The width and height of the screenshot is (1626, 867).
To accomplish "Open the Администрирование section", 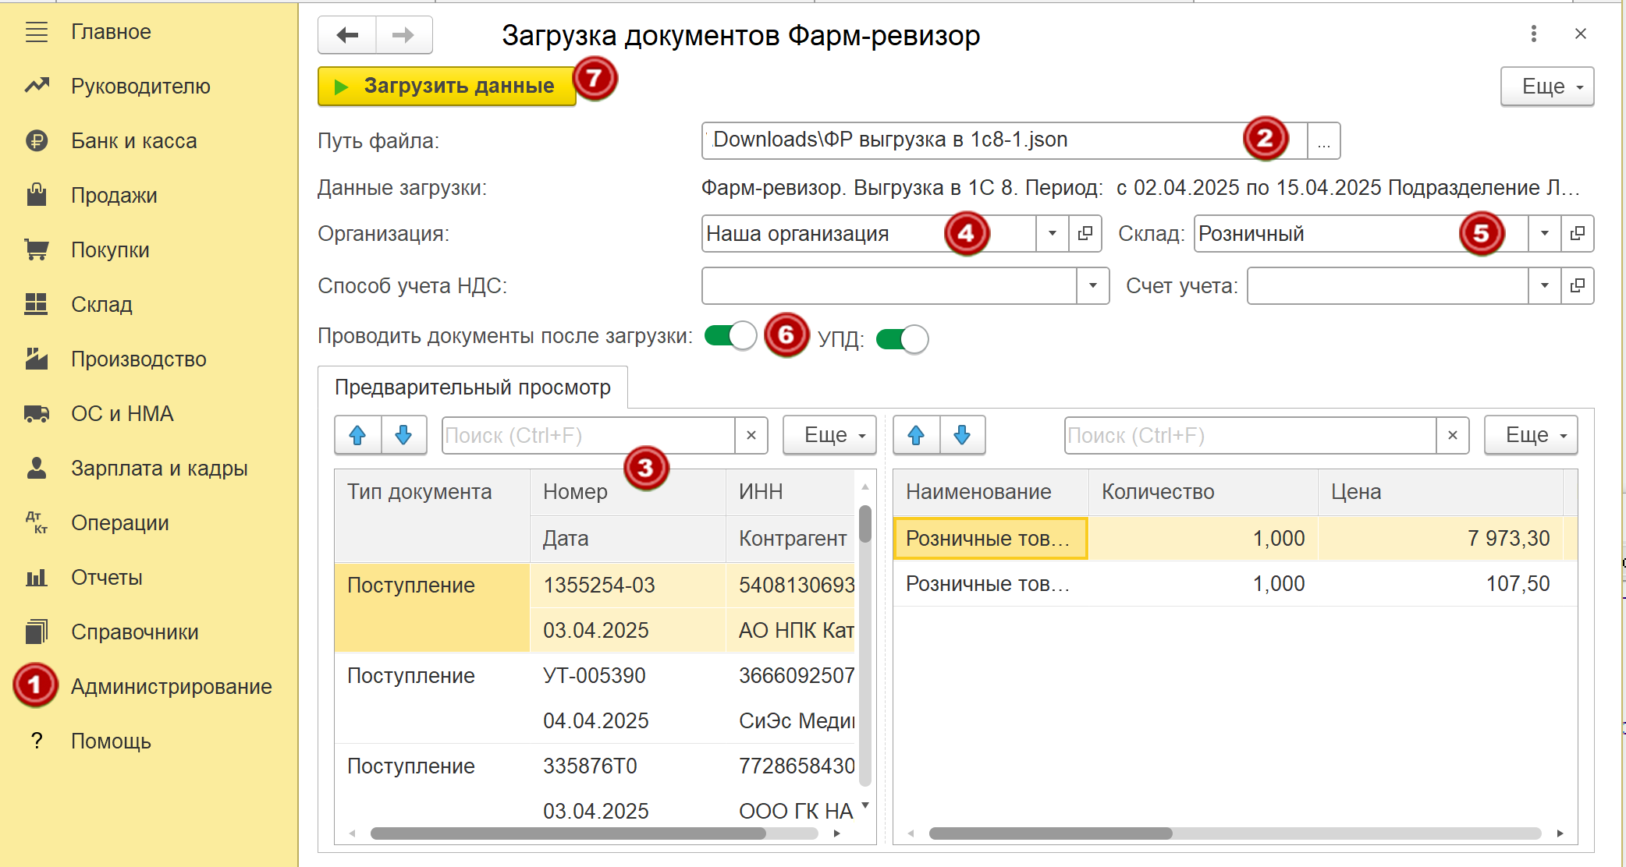I will (x=171, y=687).
